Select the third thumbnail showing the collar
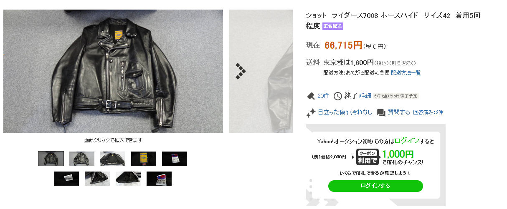Screen dimensions: 507x209 pyautogui.click(x=113, y=159)
